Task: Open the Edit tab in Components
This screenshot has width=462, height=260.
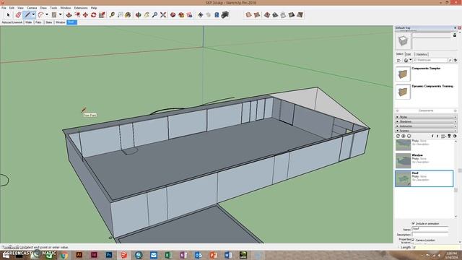Action: (x=409, y=54)
